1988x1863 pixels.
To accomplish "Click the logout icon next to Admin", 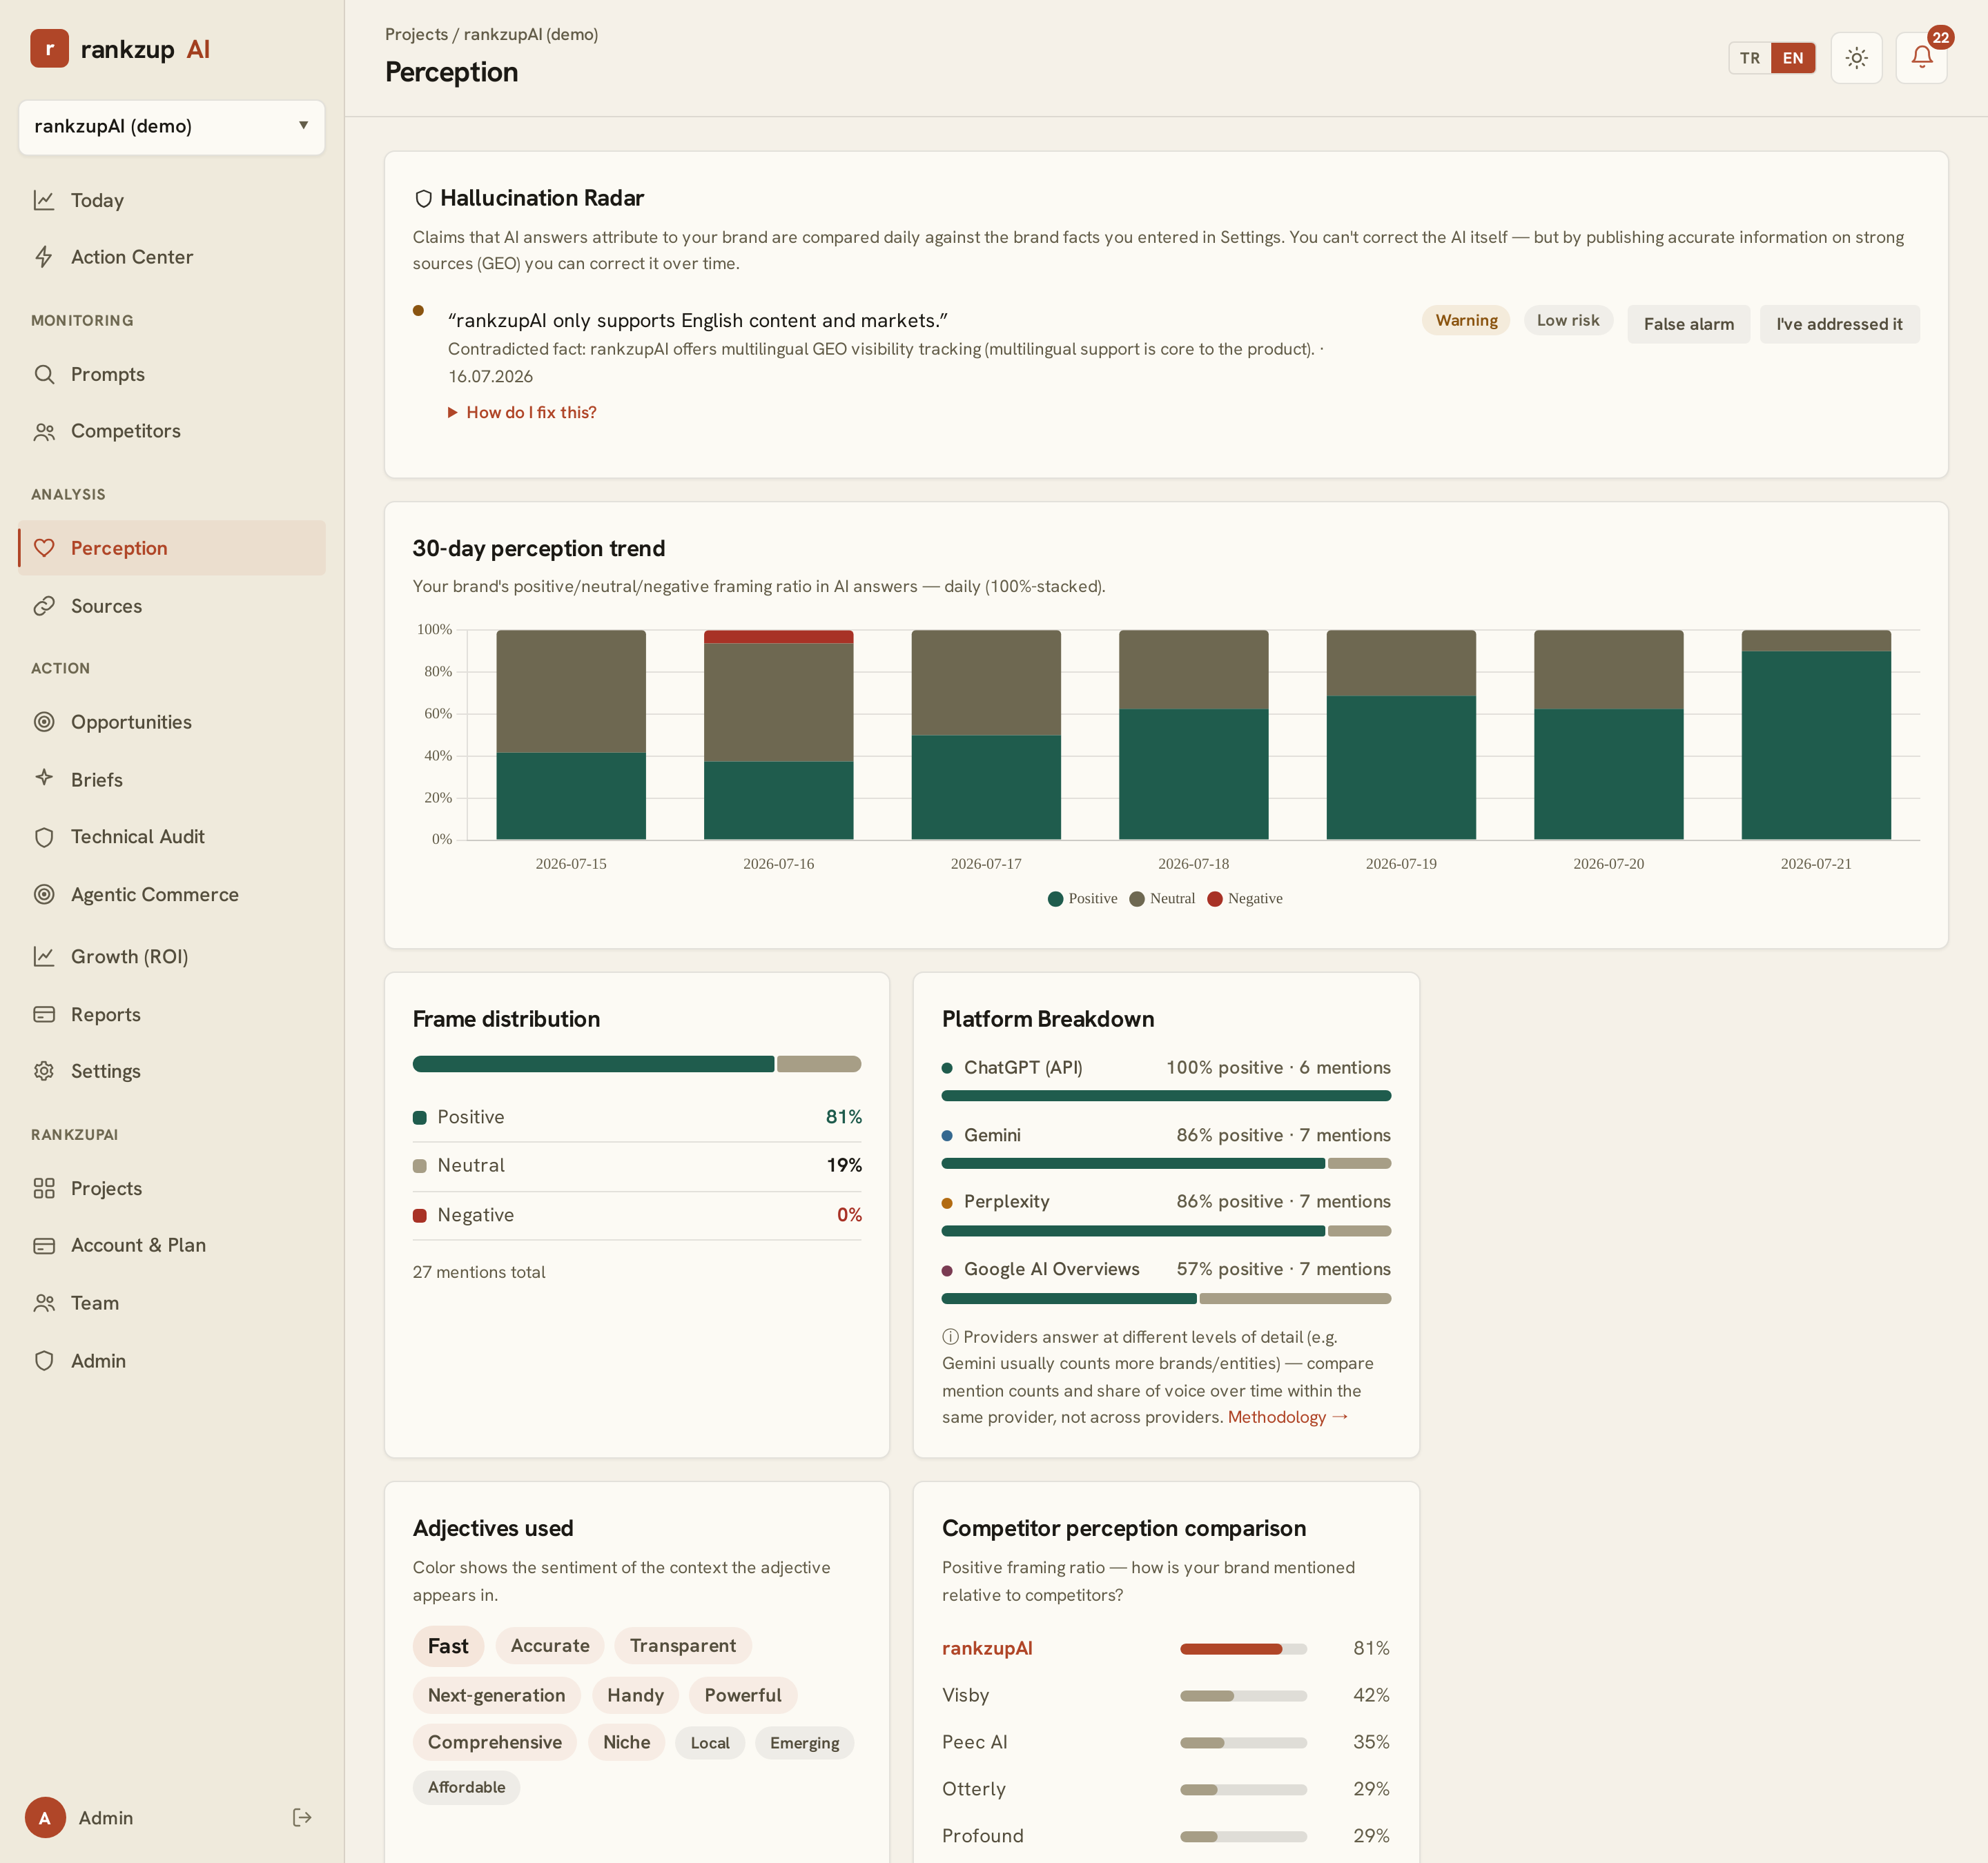I will point(302,1817).
